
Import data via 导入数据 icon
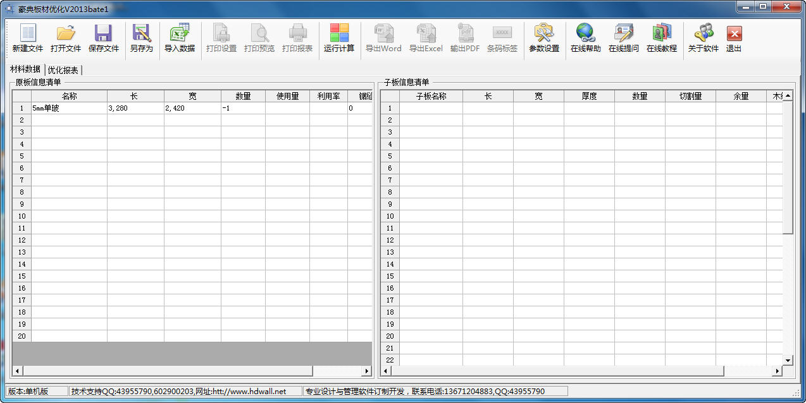[180, 39]
